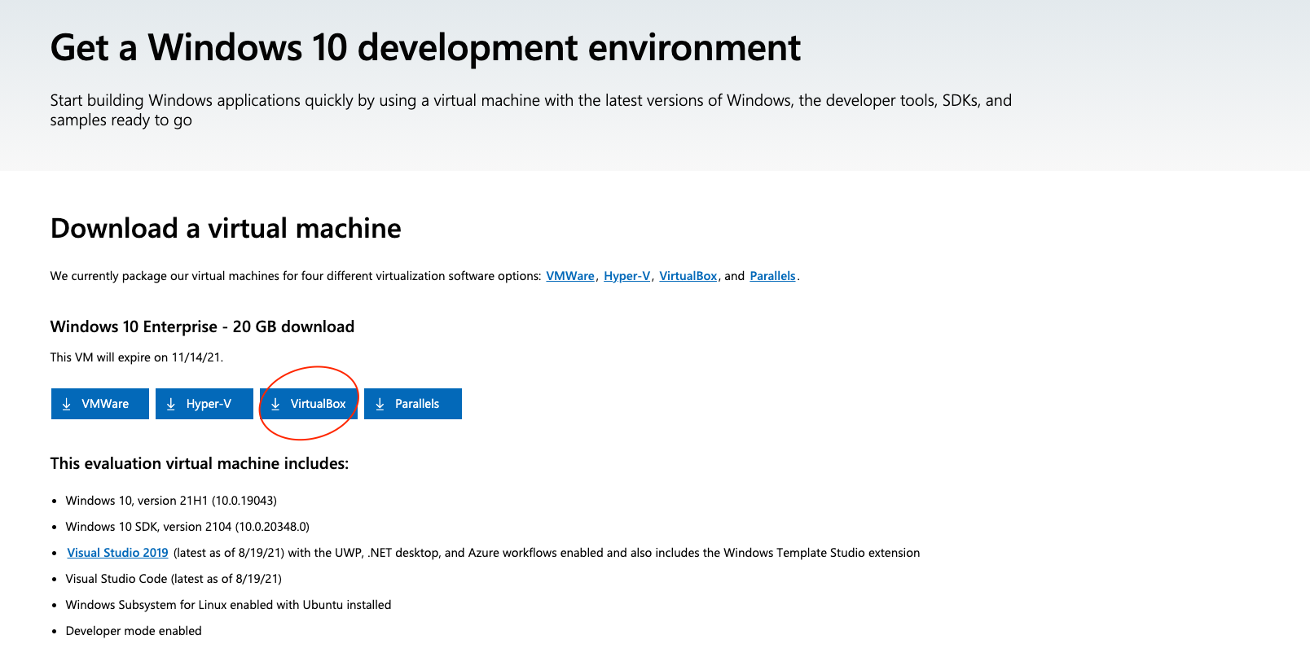Click 'Windows 10, version 21H1 (10.0.19043)' item
This screenshot has height=657, width=1310.
coord(171,501)
